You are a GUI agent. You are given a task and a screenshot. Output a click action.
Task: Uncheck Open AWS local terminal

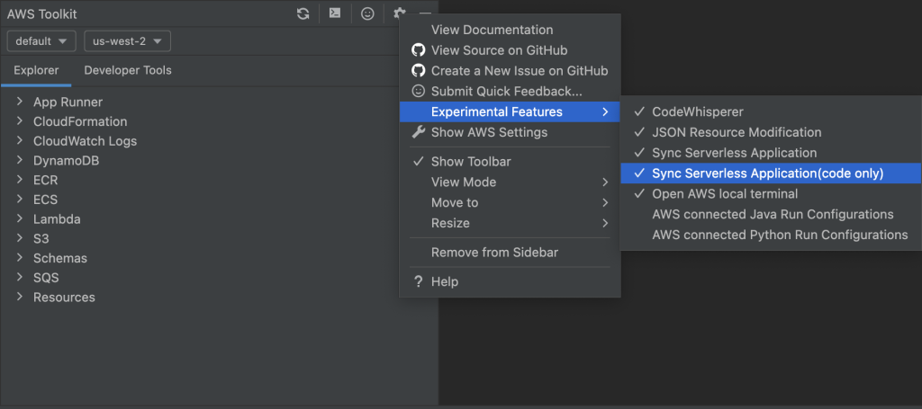(771, 193)
